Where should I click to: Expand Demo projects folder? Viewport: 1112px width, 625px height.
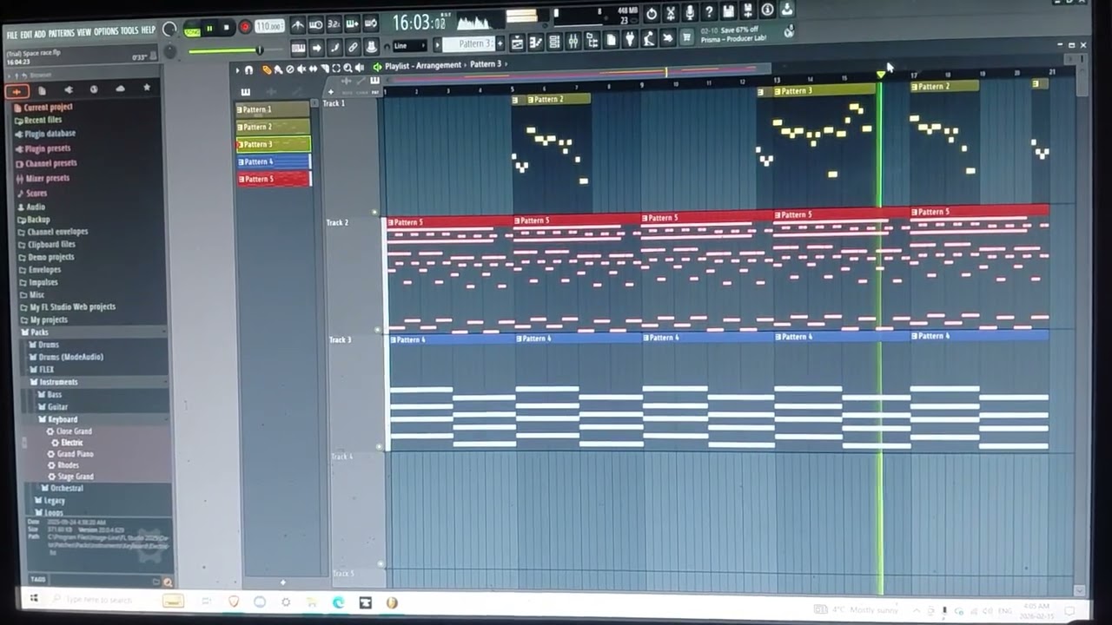click(x=50, y=257)
